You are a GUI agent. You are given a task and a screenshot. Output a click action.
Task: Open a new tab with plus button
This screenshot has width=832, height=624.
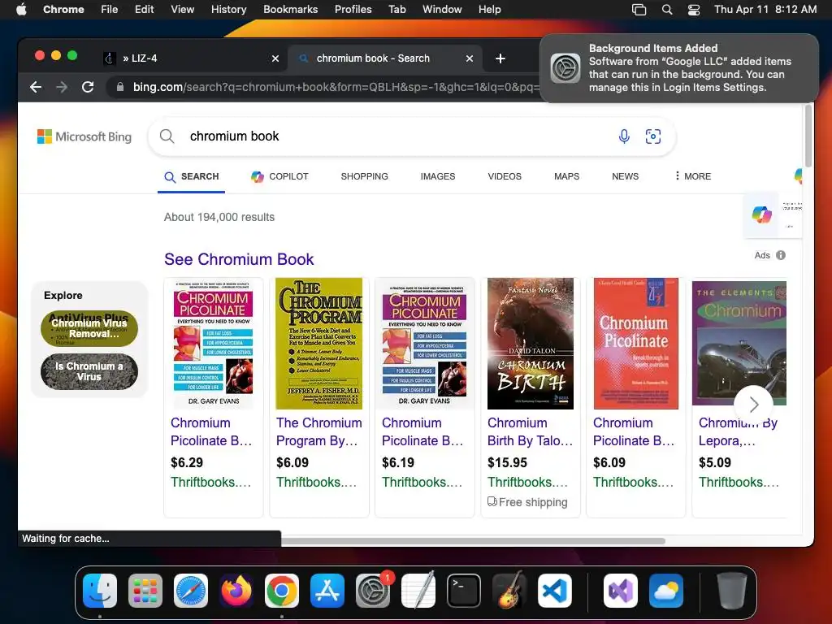click(x=500, y=58)
